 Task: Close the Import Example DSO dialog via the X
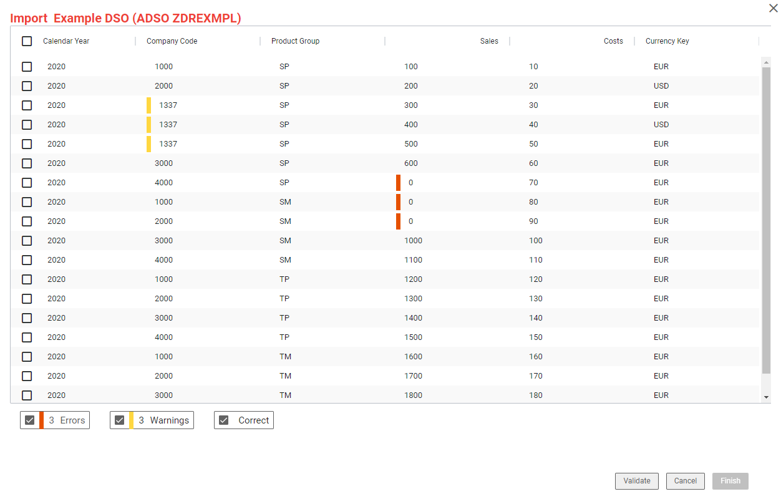(x=773, y=8)
